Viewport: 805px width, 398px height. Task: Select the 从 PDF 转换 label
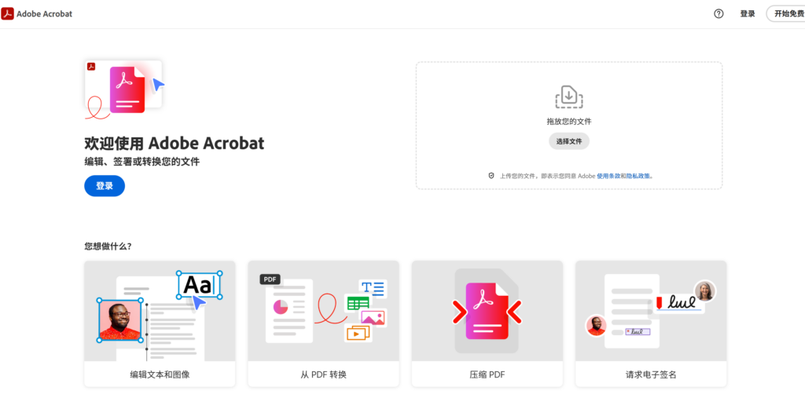(323, 374)
